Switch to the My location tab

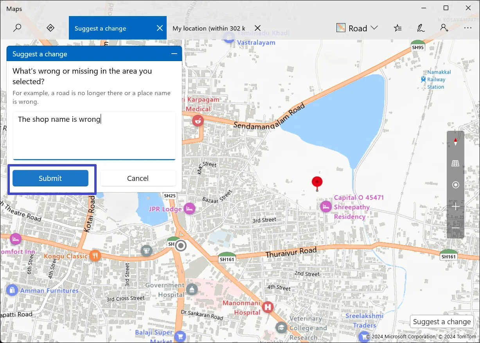coord(209,28)
